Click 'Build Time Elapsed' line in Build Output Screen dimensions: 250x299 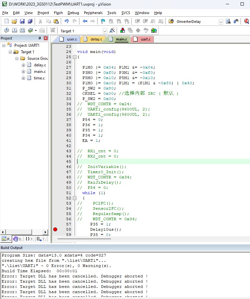pyautogui.click(x=40, y=271)
